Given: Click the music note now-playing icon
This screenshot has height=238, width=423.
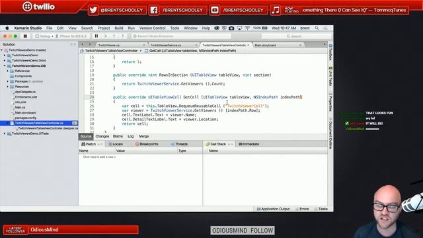Looking at the screenshot, I should click(276, 11).
